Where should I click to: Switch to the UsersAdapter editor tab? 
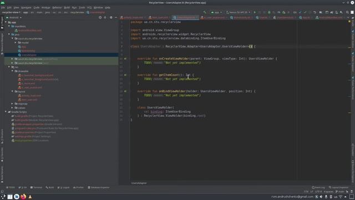pyautogui.click(x=186, y=17)
